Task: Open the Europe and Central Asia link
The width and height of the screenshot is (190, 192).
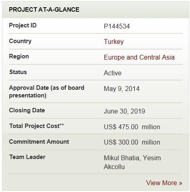Action: [x=139, y=57]
